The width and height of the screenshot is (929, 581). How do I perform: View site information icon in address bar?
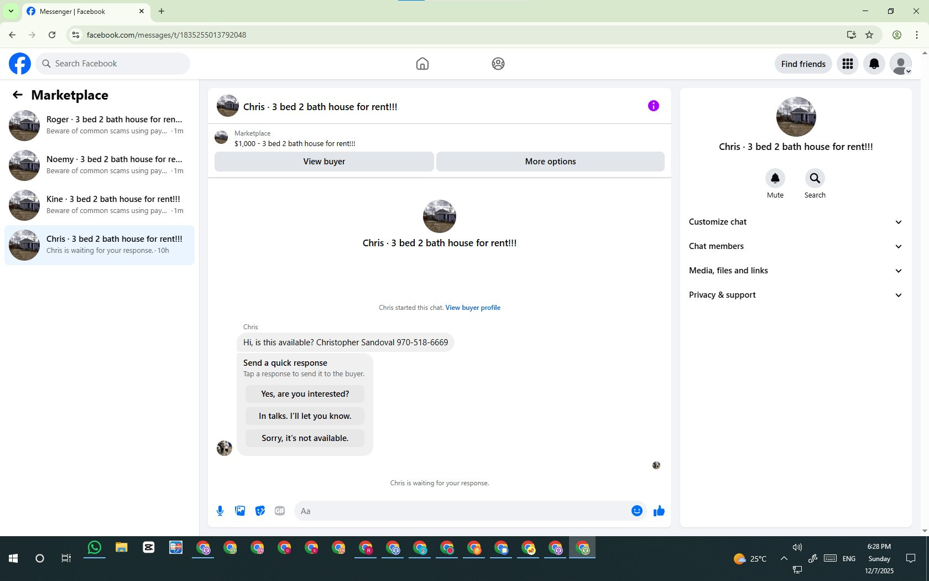(76, 35)
